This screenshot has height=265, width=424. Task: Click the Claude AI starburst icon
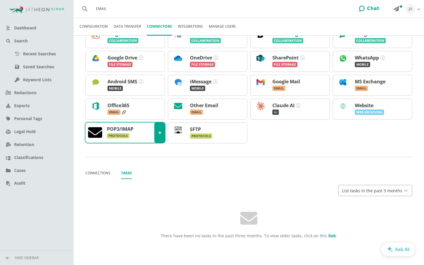[261, 106]
